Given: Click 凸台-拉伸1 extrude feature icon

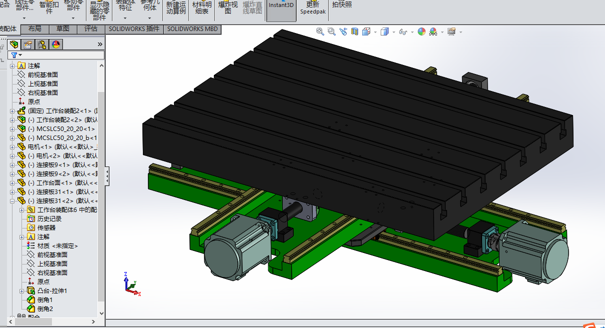Looking at the screenshot, I should tap(30, 290).
